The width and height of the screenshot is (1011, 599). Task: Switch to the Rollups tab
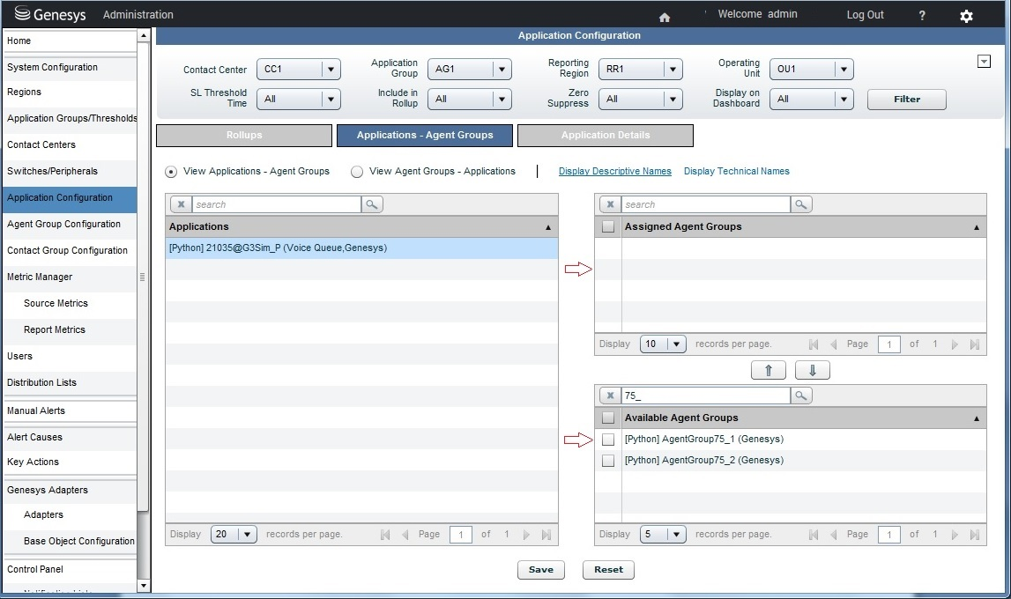point(244,136)
